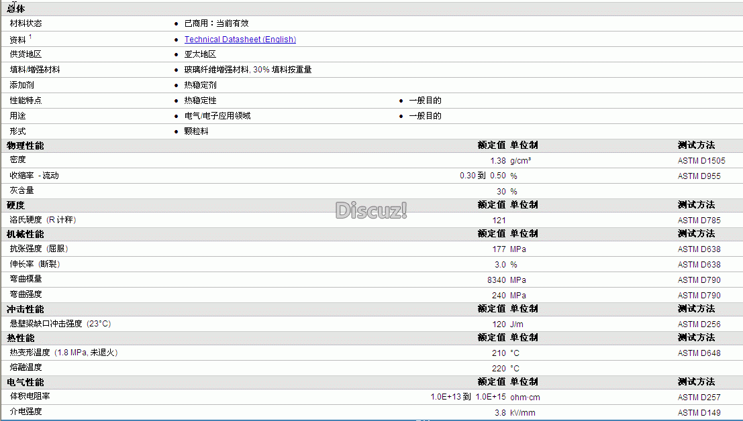Click the ASTM D648 test method
Viewport: 743px width, 421px height.
point(699,353)
